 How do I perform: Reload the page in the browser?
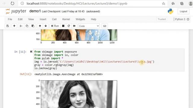[x=12, y=3]
